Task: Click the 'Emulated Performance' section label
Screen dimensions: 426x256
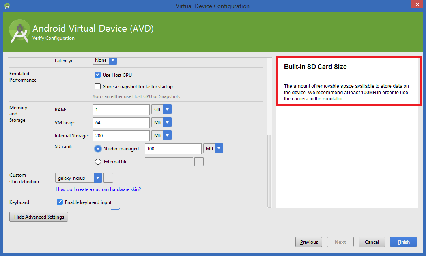Action: point(23,77)
